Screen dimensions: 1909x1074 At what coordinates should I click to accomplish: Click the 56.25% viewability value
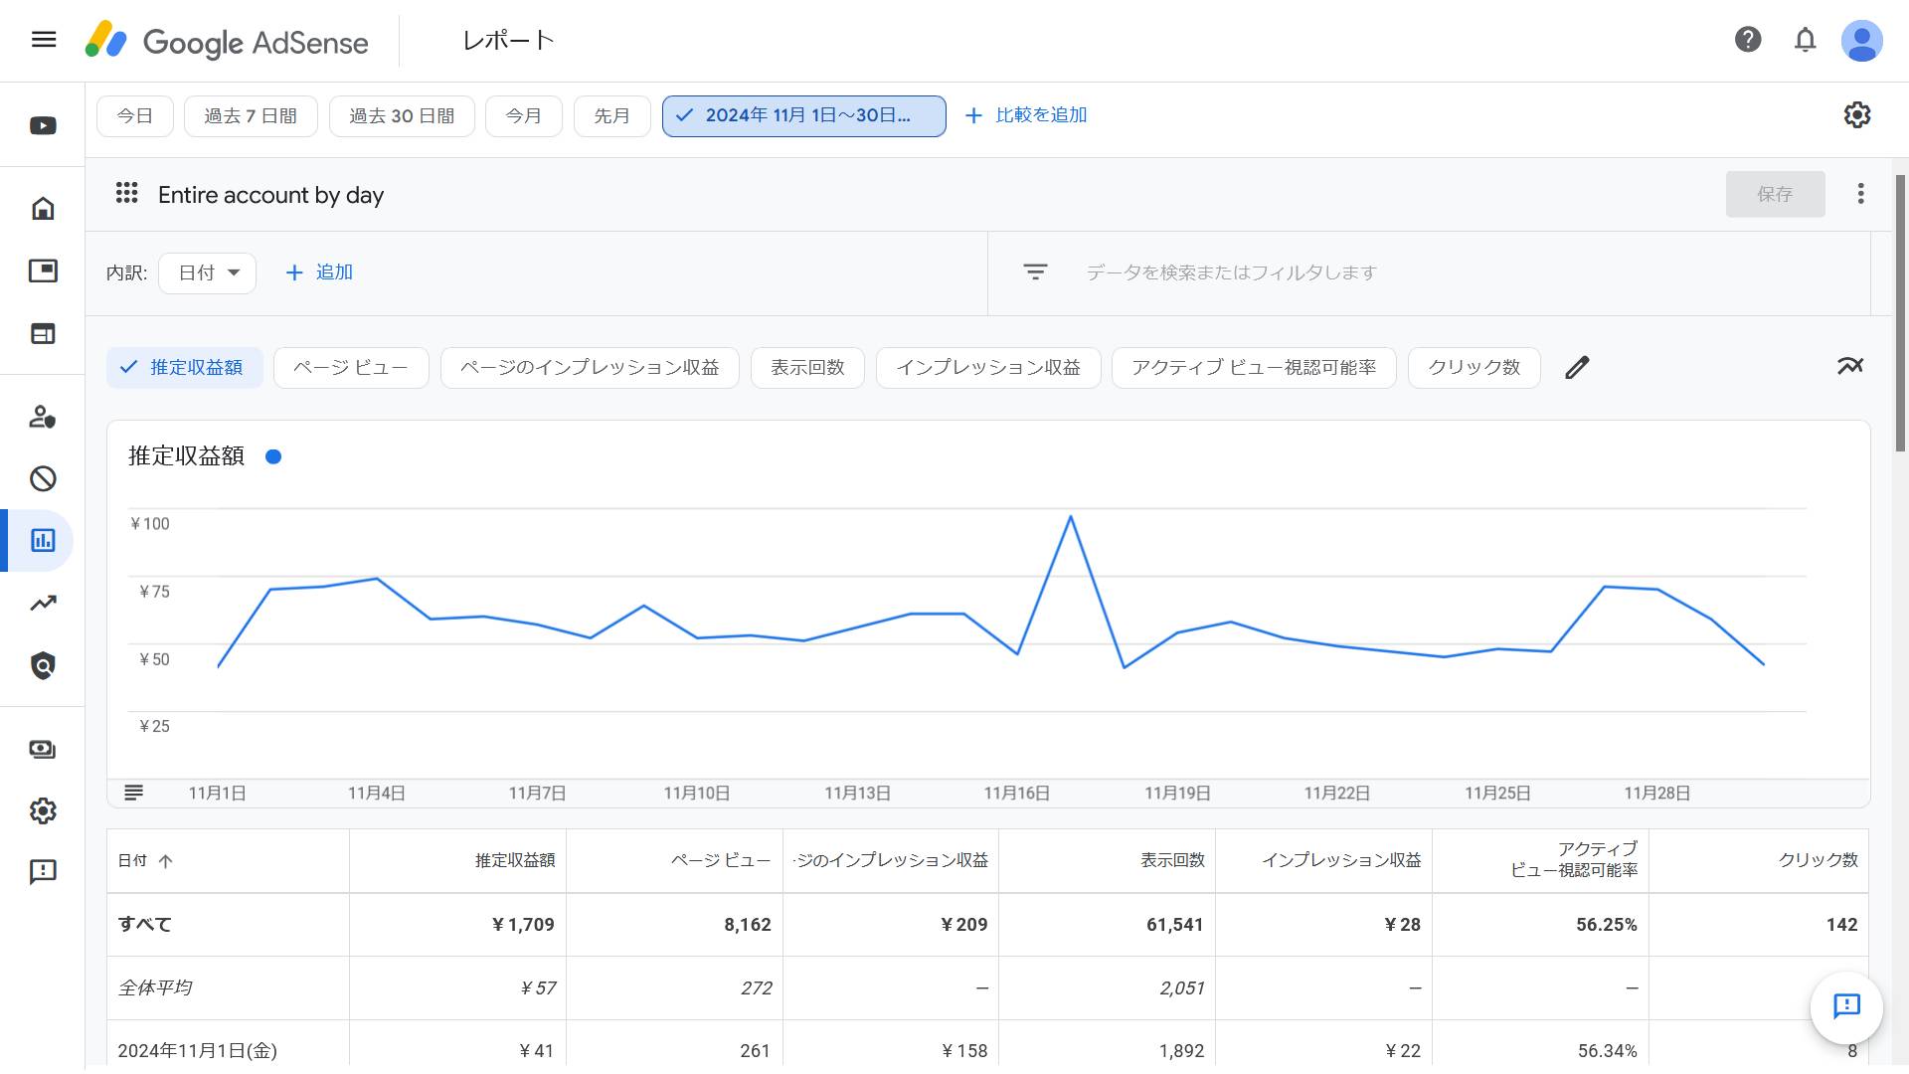1606,925
